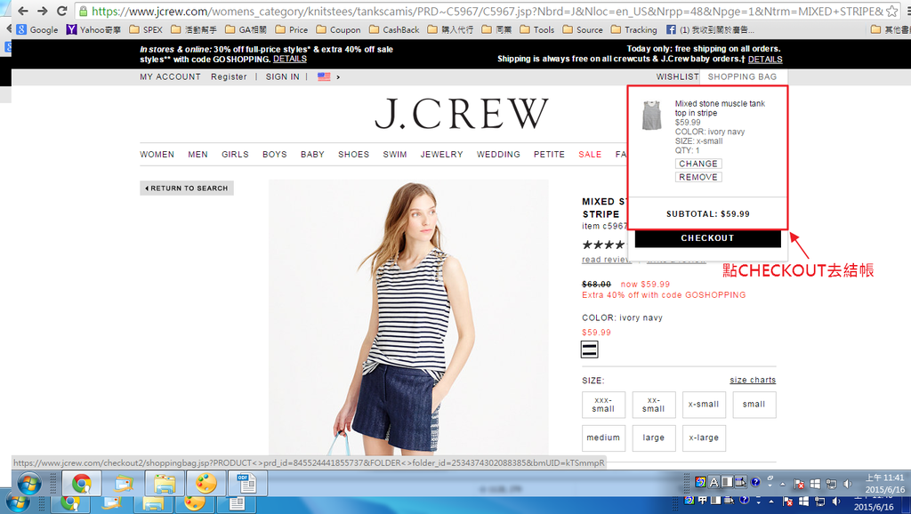Viewport: 911px width, 514px height.
Task: Click the product star rating
Action: pos(603,245)
